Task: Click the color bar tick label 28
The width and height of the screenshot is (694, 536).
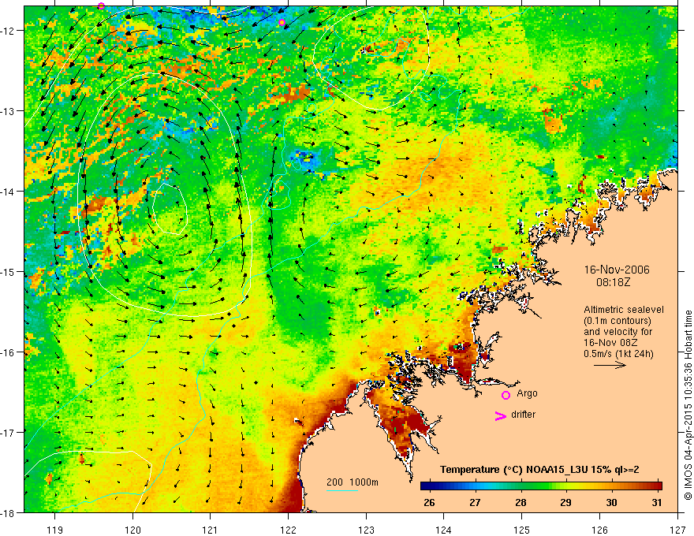Action: [x=520, y=502]
